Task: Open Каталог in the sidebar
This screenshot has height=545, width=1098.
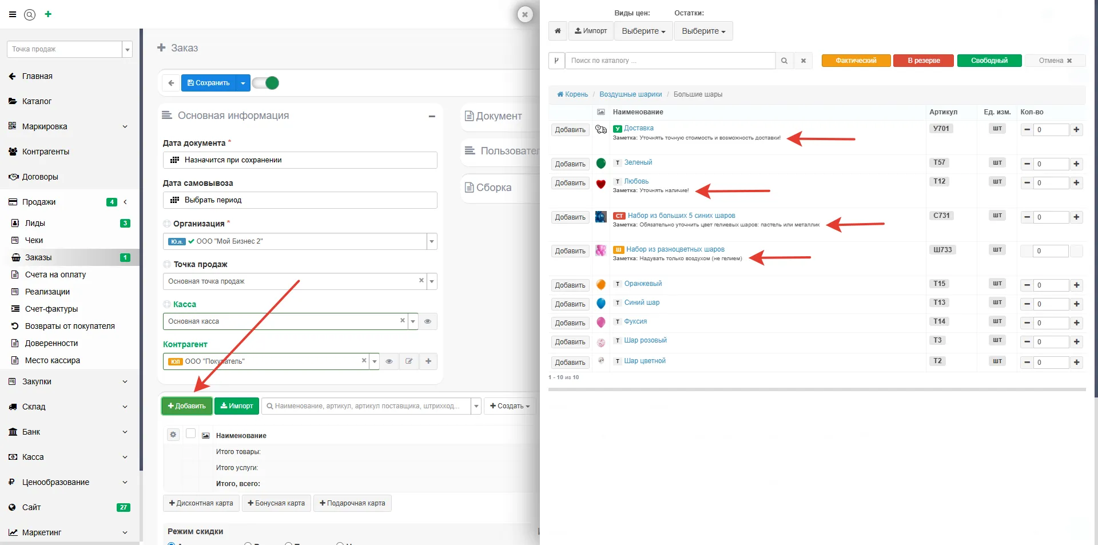Action: click(x=37, y=101)
